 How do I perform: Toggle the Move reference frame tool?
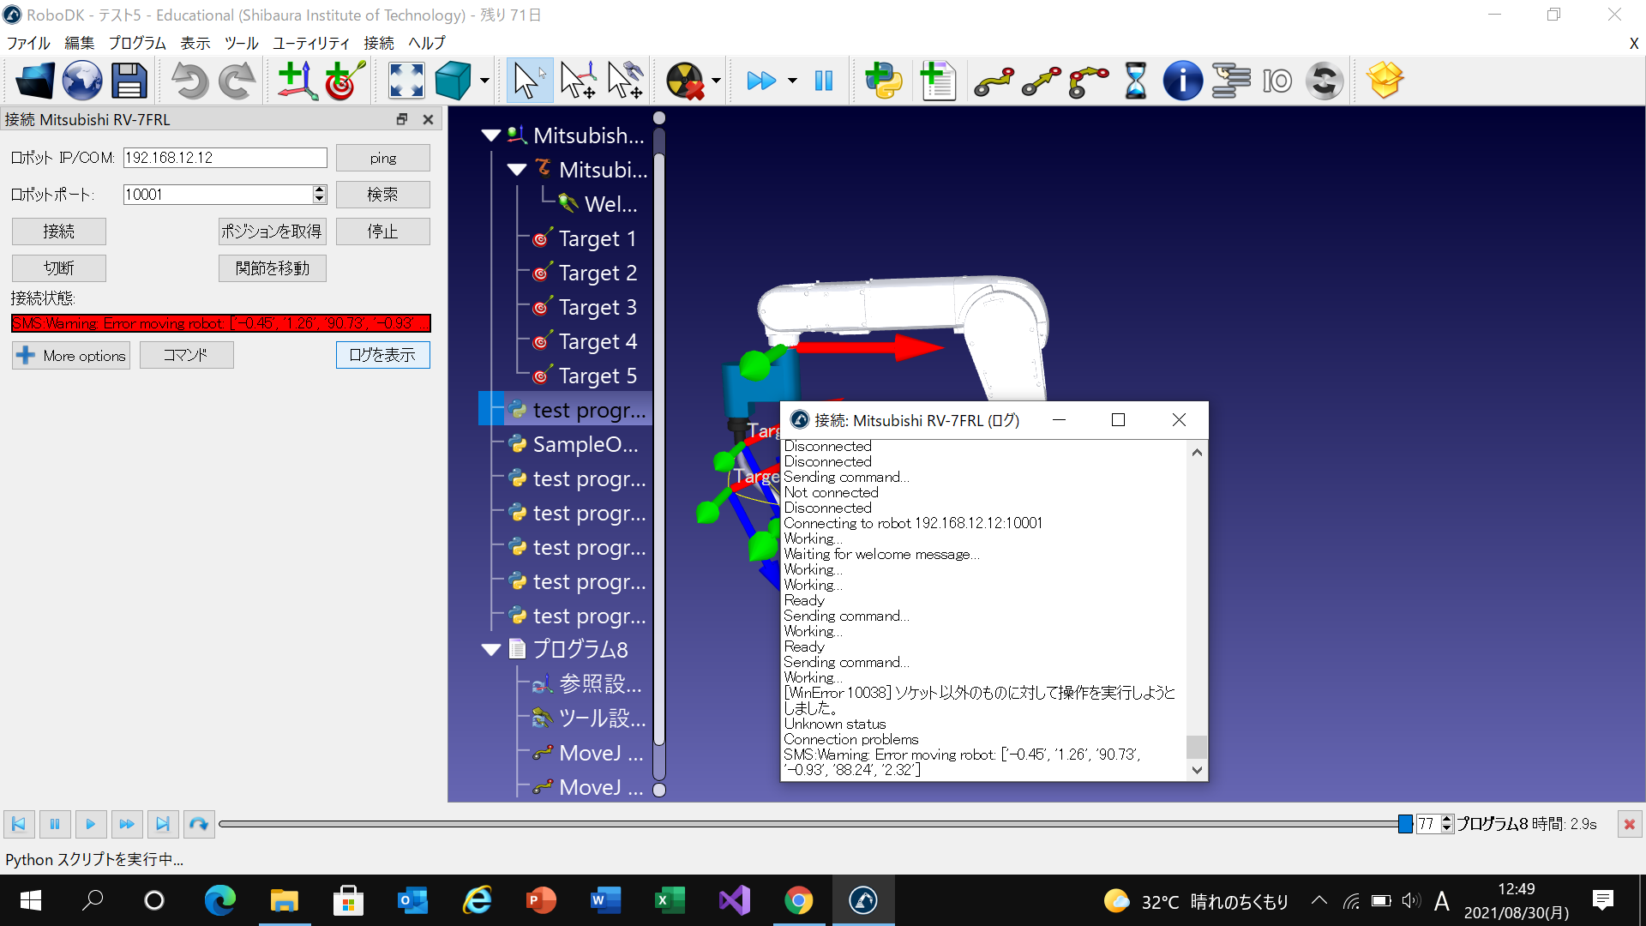point(578,81)
